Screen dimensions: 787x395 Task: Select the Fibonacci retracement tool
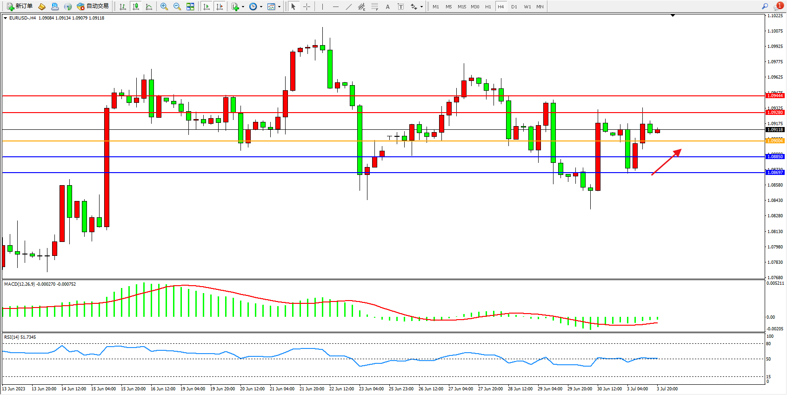(374, 7)
